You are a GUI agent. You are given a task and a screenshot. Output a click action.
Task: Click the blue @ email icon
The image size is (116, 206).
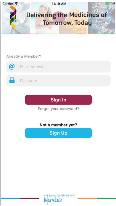click(12, 67)
